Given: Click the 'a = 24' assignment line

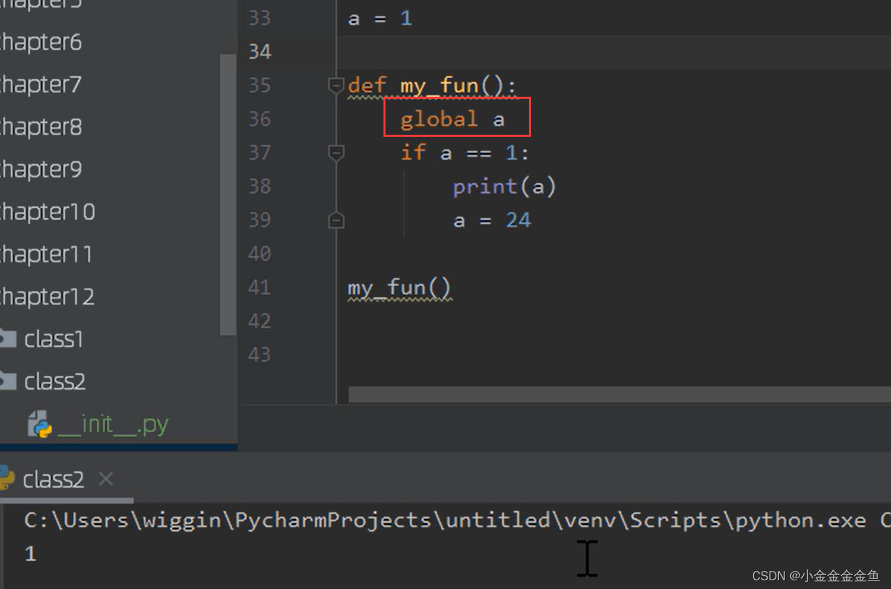Looking at the screenshot, I should tap(492, 221).
